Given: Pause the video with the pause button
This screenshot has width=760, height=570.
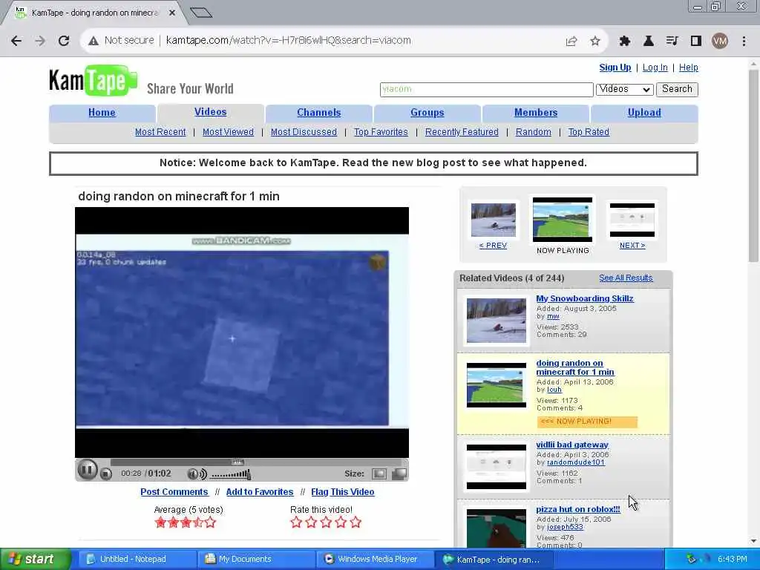Looking at the screenshot, I should [x=88, y=469].
